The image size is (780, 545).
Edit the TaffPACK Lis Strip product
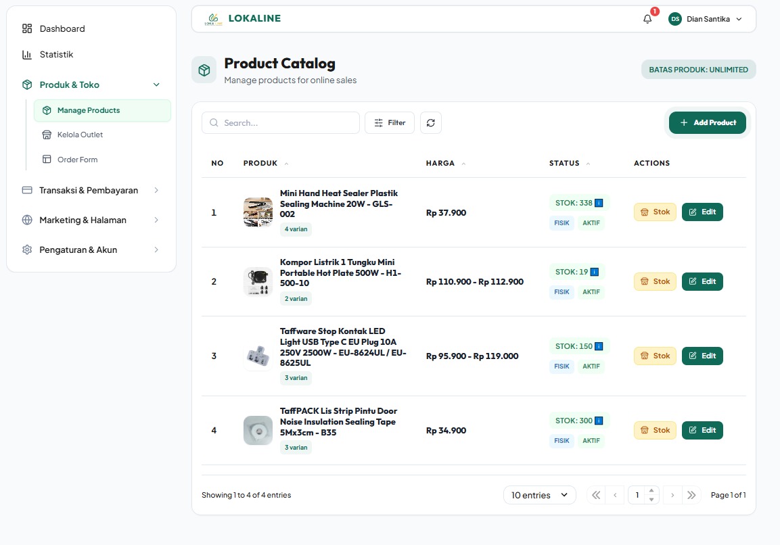(x=702, y=430)
